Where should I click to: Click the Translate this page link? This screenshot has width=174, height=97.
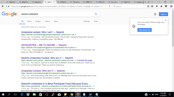(x=85, y=60)
